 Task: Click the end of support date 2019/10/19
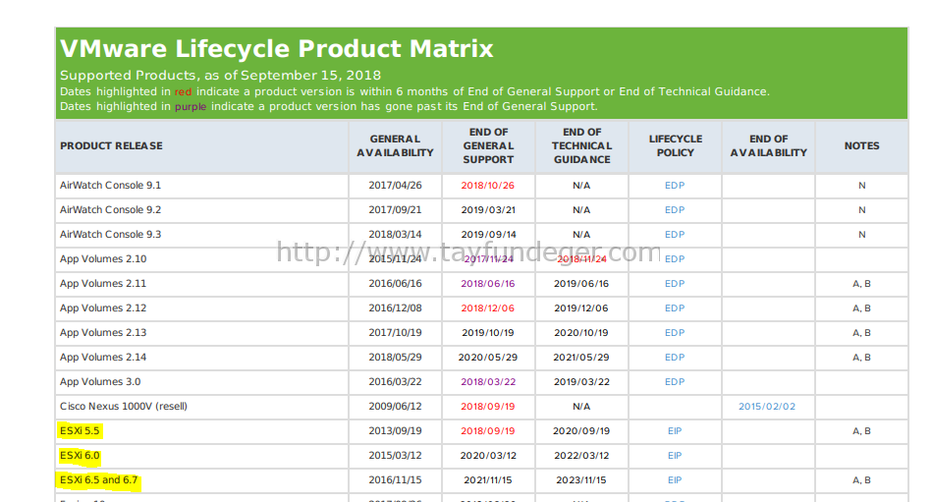pyautogui.click(x=488, y=332)
